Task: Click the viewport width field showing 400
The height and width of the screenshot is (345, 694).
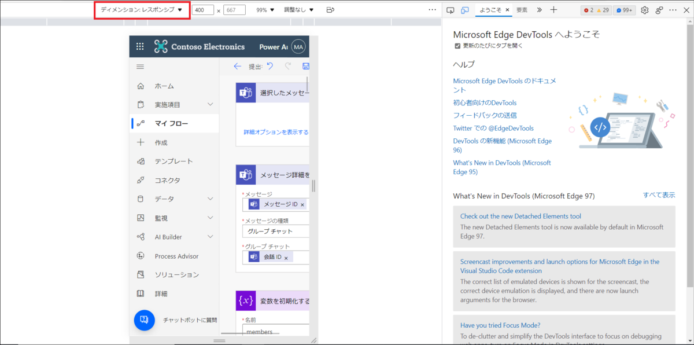Action: pos(203,10)
